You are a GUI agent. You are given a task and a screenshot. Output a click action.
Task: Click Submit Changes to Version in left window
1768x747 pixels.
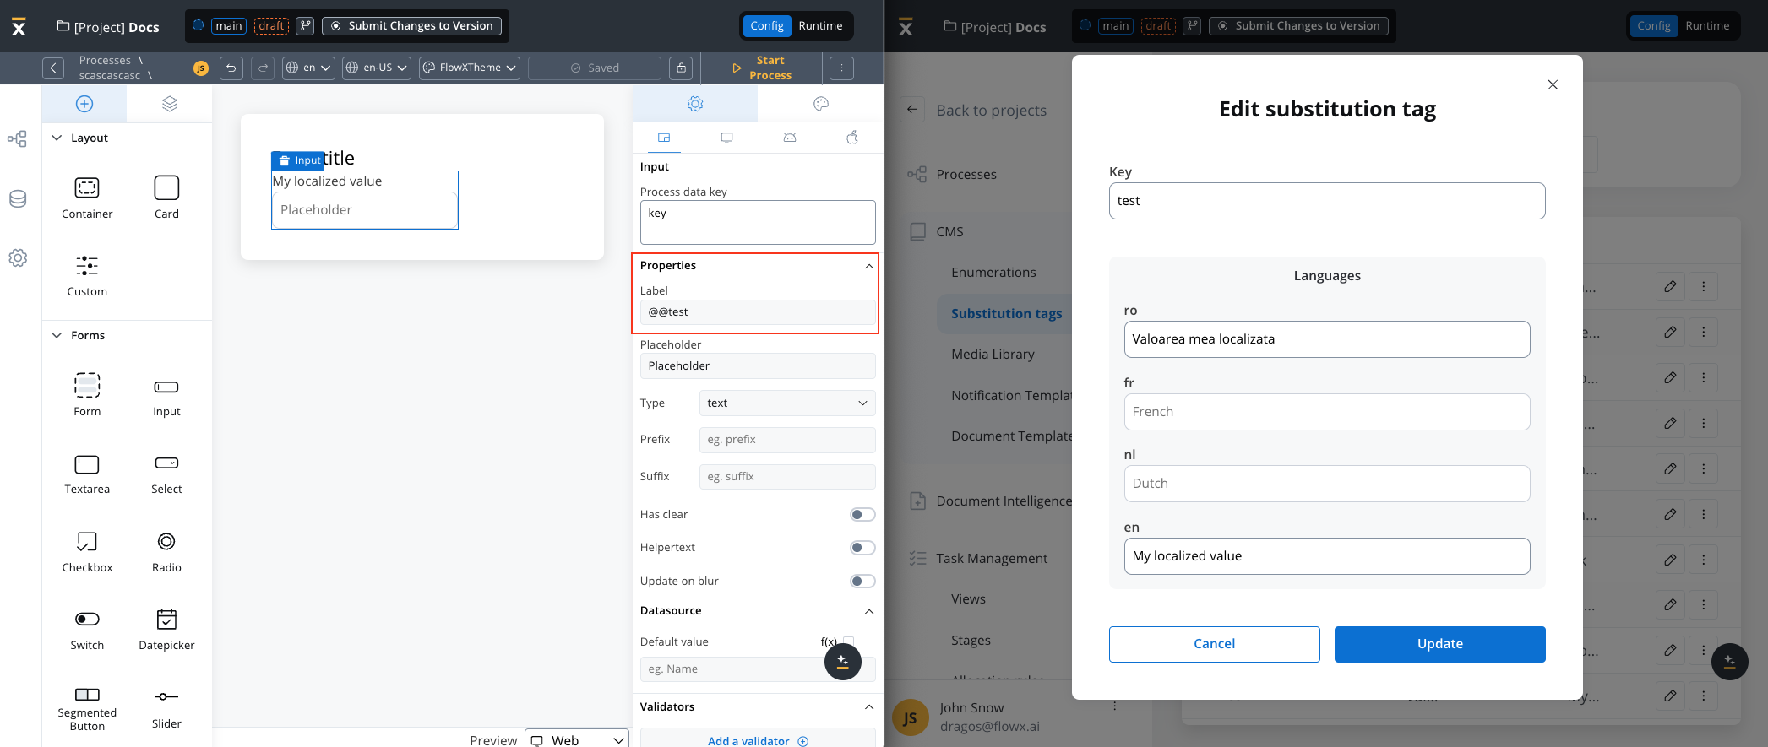click(411, 26)
